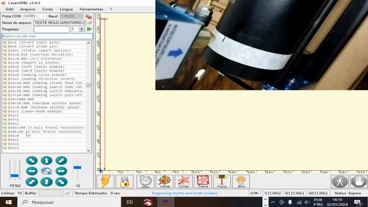Click the command log scrollbar thumb
The width and height of the screenshot is (368, 207).
coord(89,85)
